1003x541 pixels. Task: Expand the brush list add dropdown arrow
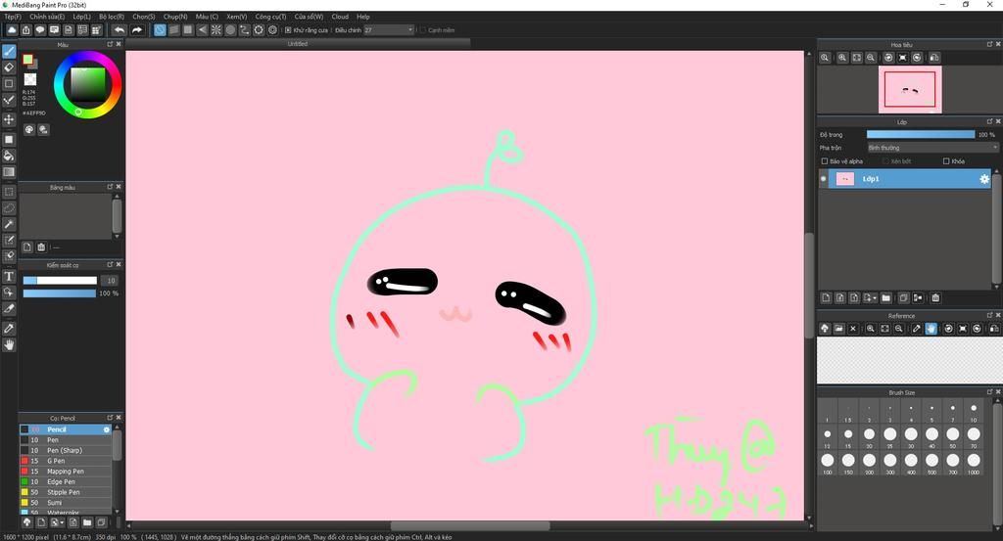[x=62, y=523]
